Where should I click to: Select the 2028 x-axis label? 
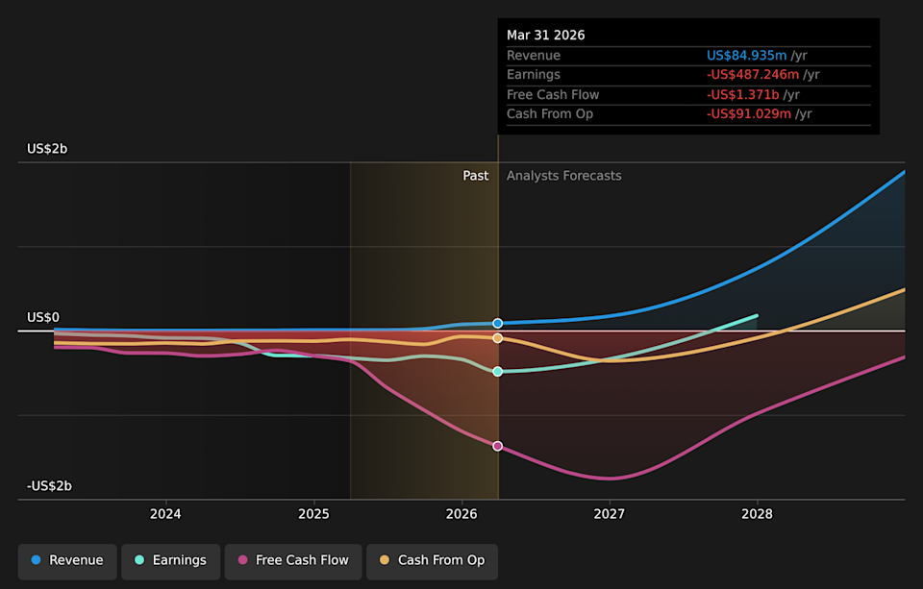pos(757,514)
